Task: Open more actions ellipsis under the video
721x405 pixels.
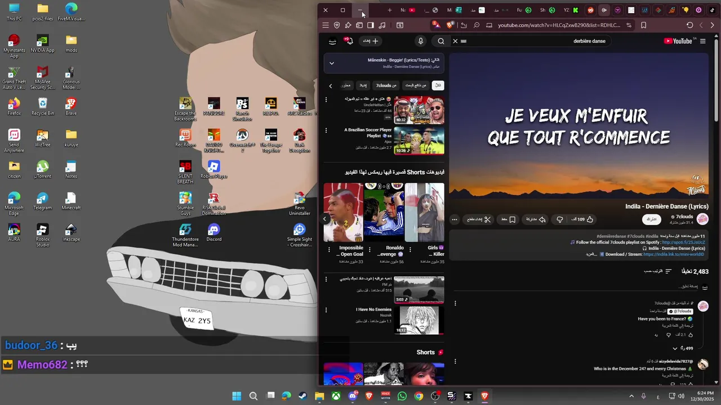Action: click(x=455, y=219)
